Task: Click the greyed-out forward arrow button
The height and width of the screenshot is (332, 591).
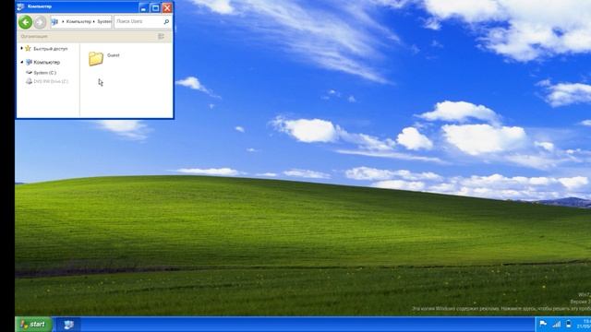Action: 40,22
